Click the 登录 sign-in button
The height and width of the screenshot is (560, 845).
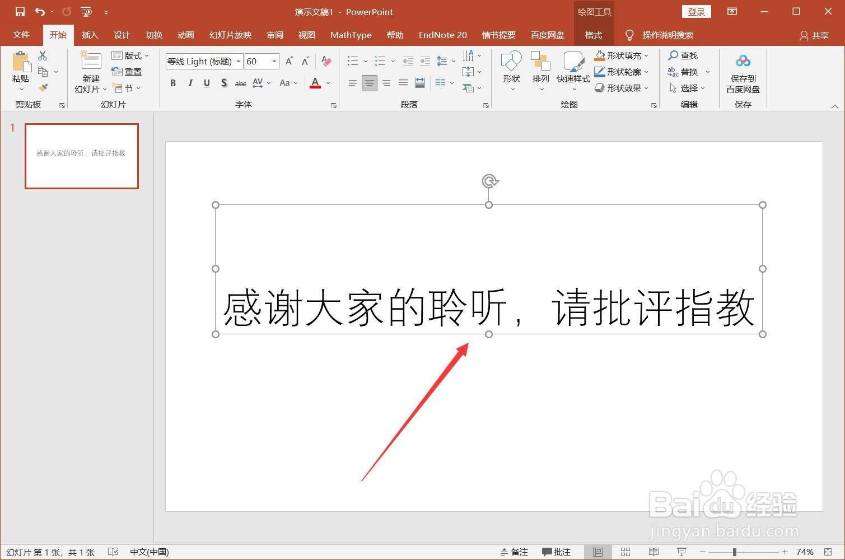(696, 12)
